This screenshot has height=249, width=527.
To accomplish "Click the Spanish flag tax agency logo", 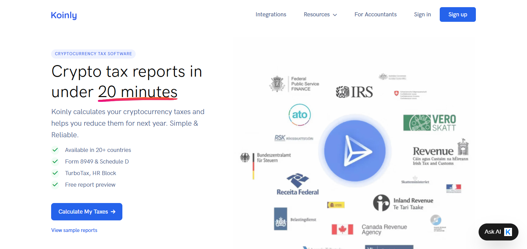I will pyautogui.click(x=336, y=205).
